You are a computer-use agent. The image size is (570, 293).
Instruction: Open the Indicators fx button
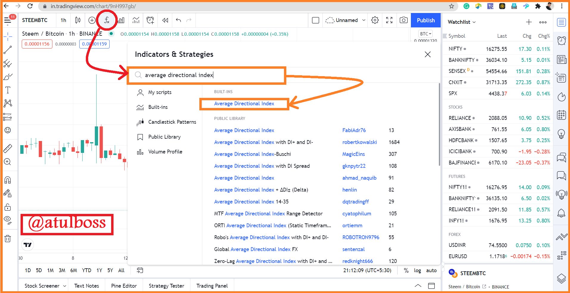[x=107, y=20]
